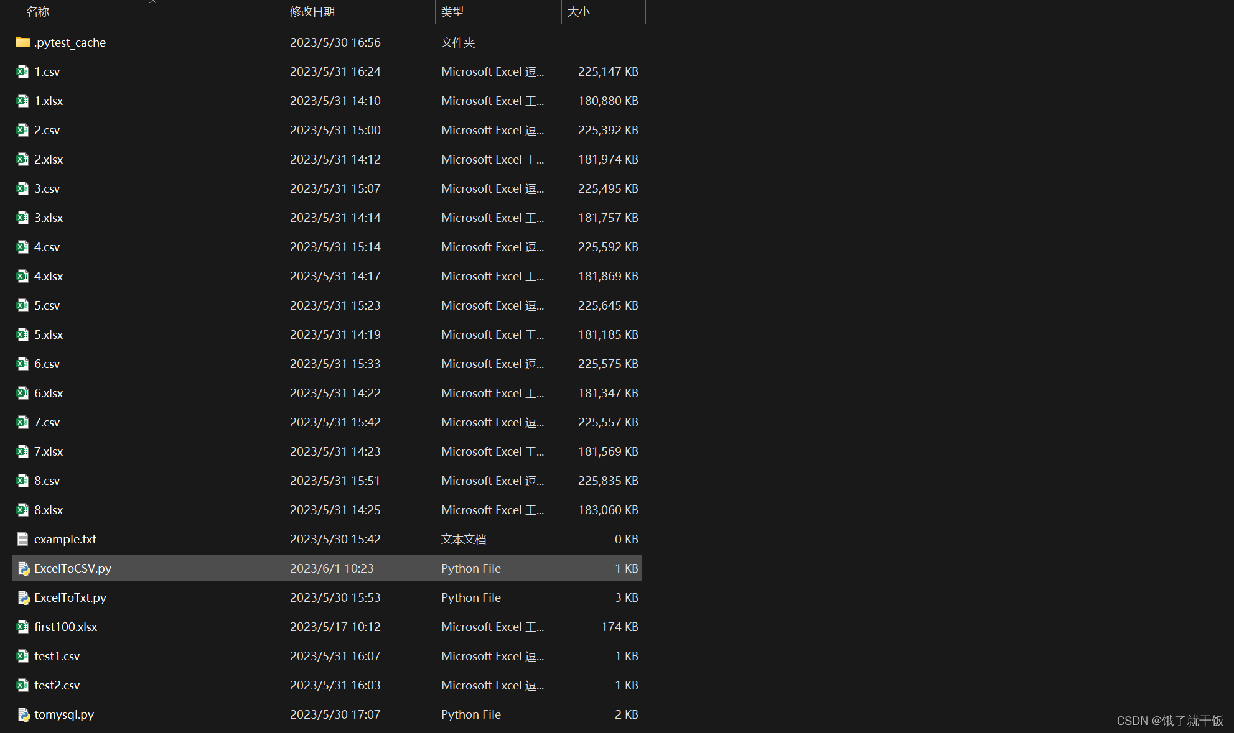The image size is (1234, 733).
Task: Click the Excel icon beside test1.csv
Action: click(x=23, y=656)
